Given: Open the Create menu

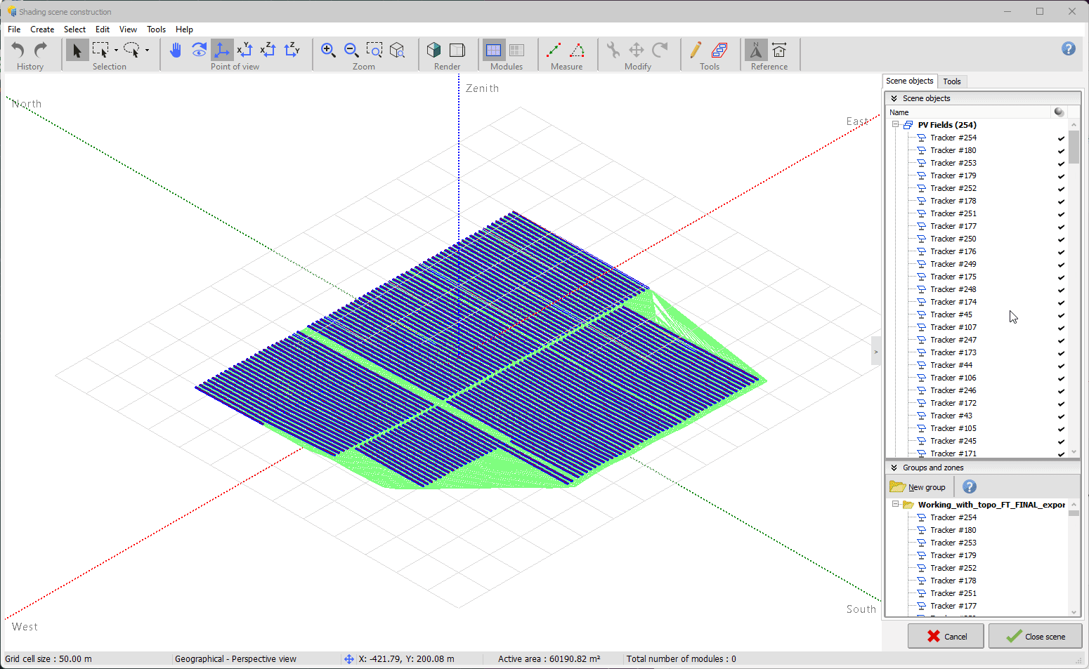Looking at the screenshot, I should click(x=42, y=29).
